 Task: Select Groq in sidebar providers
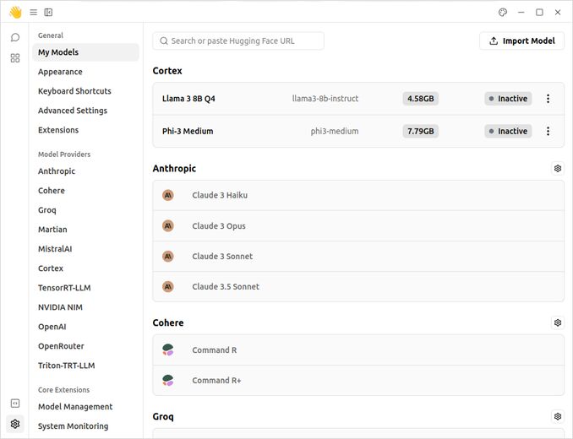pos(47,210)
